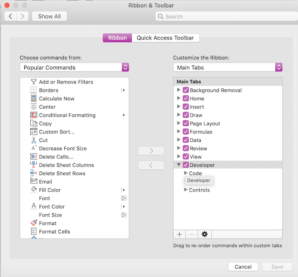This screenshot has height=277, width=298.
Task: Open the Font Size combo box control
Action: [x=124, y=215]
